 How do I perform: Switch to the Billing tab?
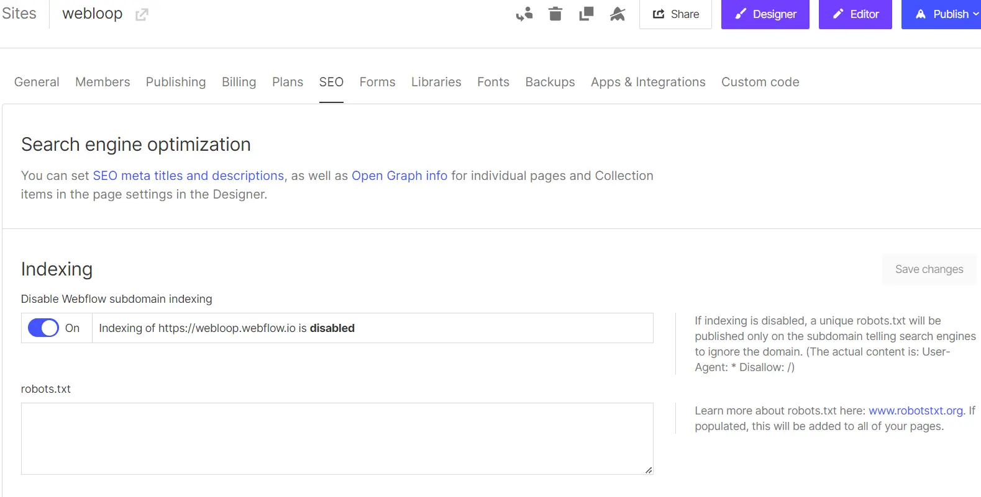pos(239,82)
